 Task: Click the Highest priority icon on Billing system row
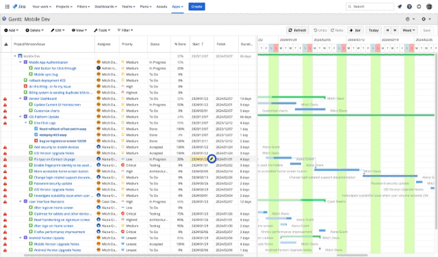pos(123,92)
